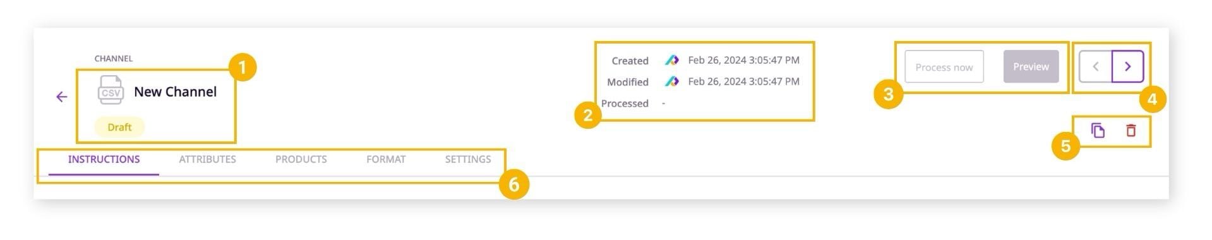Click the Processed field label
Screen dimensions: 1212x240
click(x=625, y=103)
